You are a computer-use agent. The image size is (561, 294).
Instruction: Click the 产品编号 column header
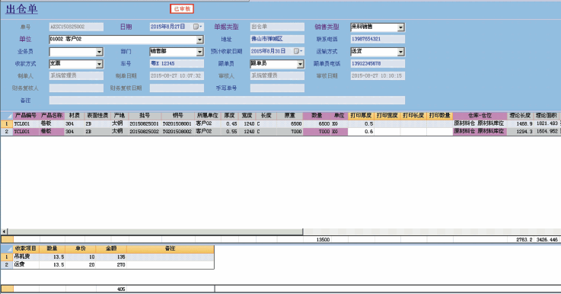(x=26, y=116)
